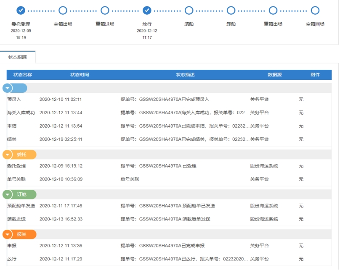Sort by 状态名称 column header

point(23,75)
